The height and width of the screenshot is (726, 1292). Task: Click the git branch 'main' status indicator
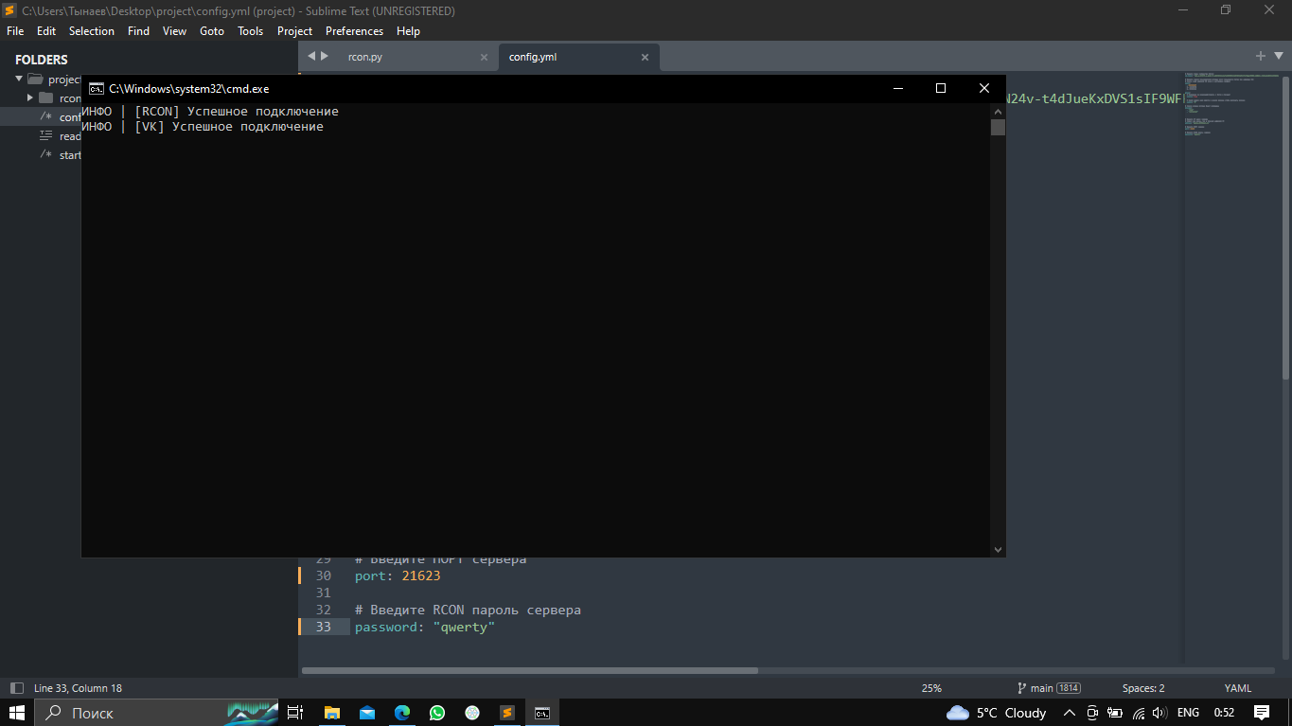1048,688
